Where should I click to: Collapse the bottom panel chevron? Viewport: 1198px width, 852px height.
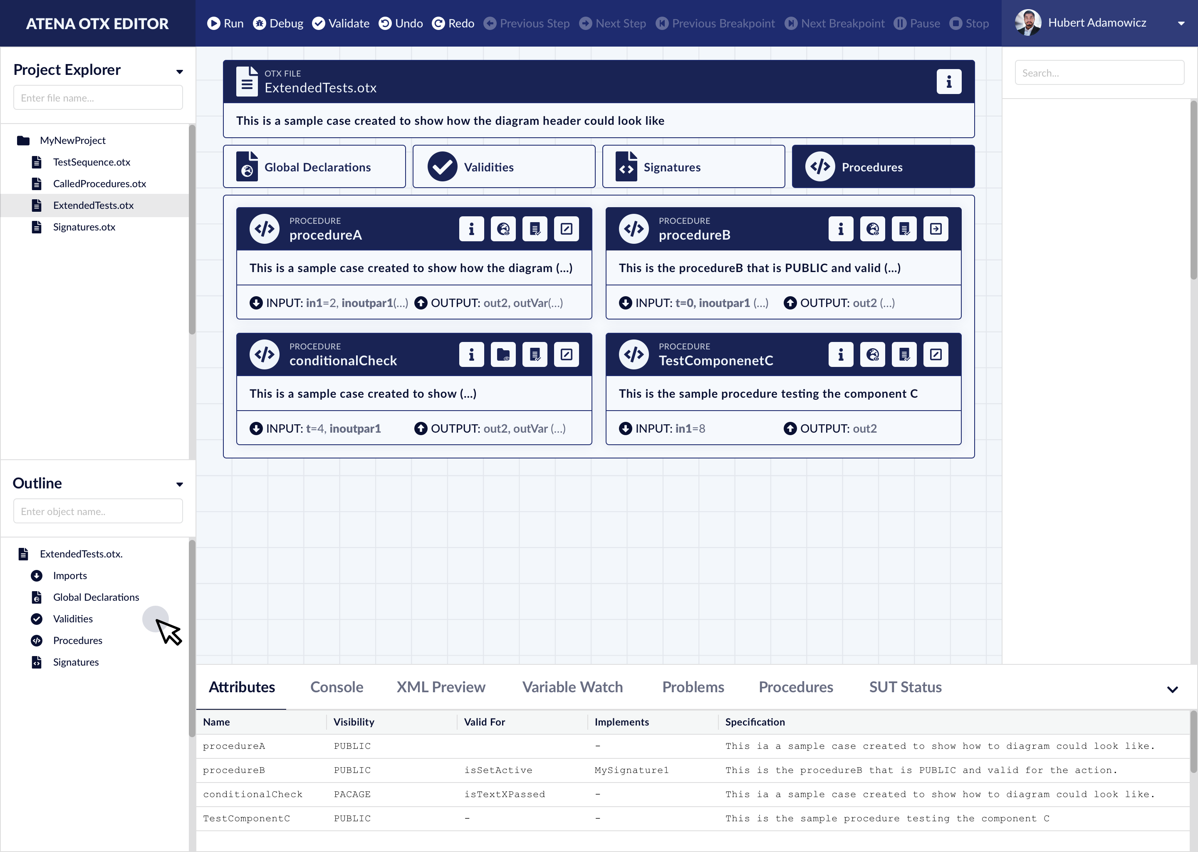[1173, 689]
